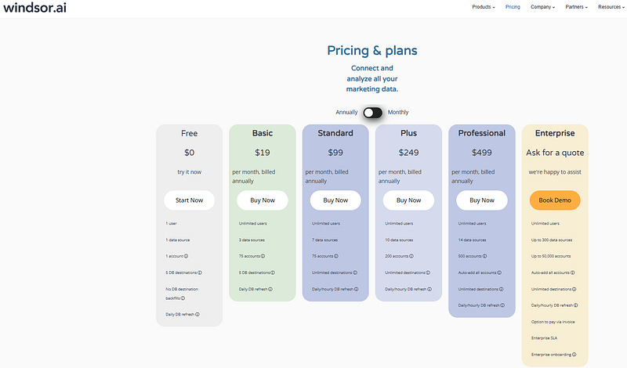Open info icon beside Enterprise onboarding

coord(574,355)
